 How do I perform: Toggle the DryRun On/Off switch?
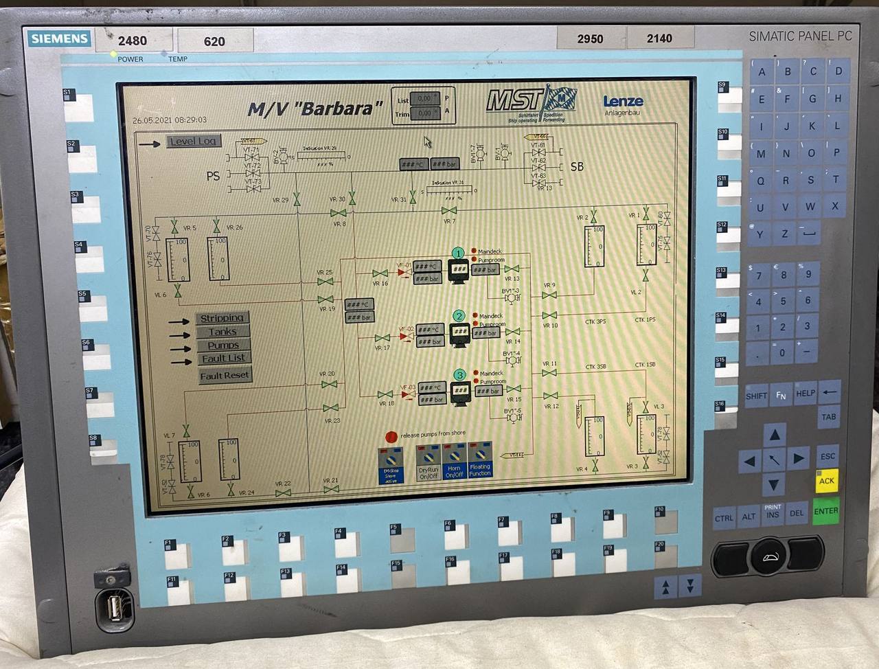428,462
